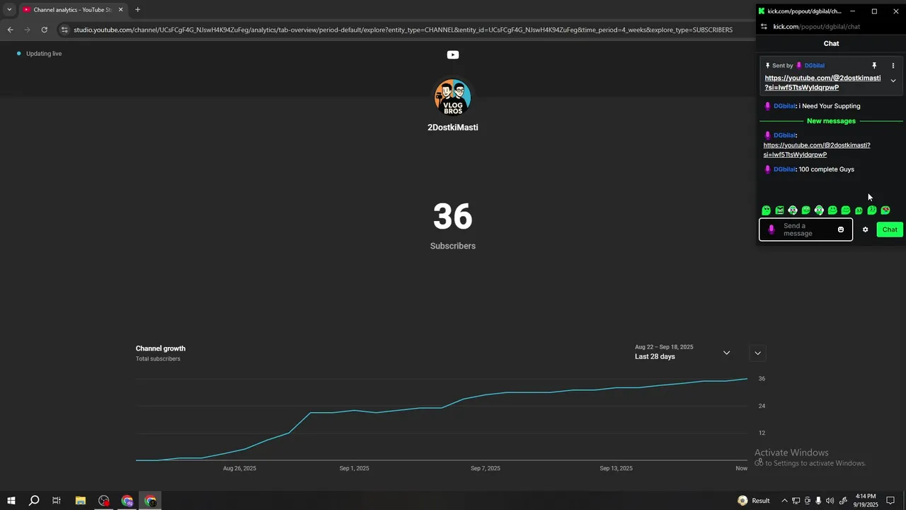
Task: Open site information for studio.youtube.com
Action: click(x=64, y=30)
